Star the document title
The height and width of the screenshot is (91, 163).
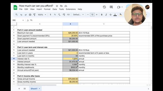tap(57, 6)
